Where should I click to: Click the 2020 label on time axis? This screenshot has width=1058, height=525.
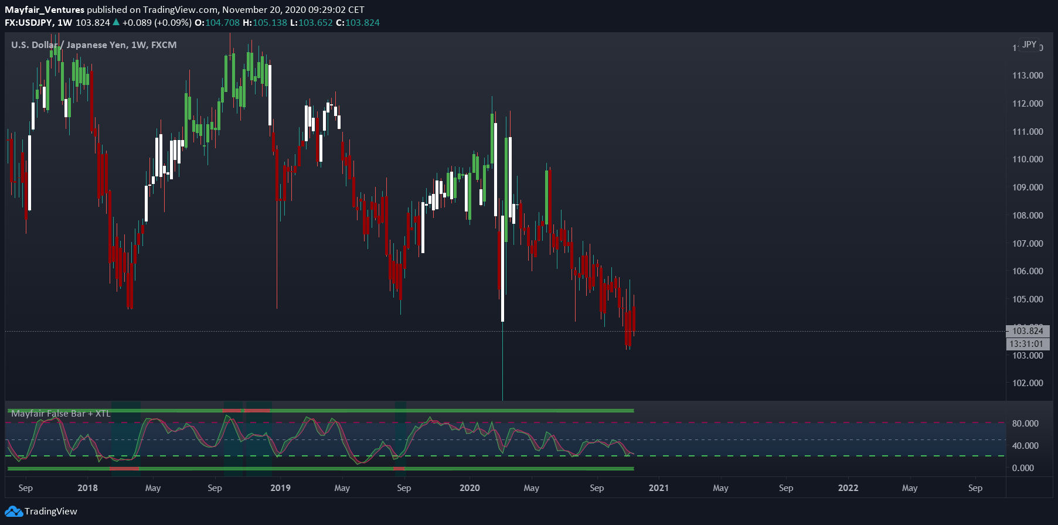pyautogui.click(x=470, y=488)
